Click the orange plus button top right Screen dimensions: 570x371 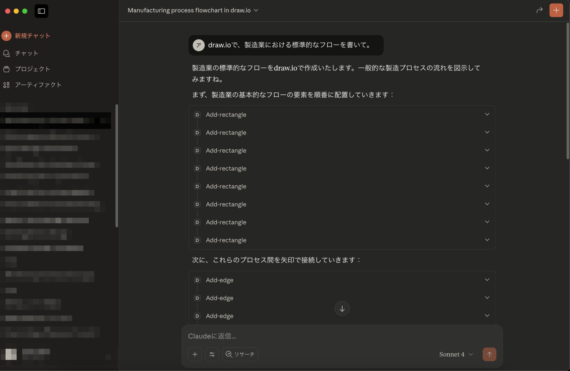point(556,10)
